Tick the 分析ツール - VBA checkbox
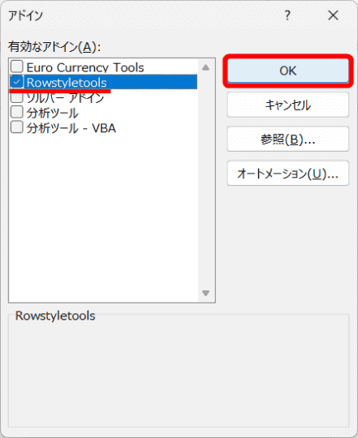 point(17,127)
